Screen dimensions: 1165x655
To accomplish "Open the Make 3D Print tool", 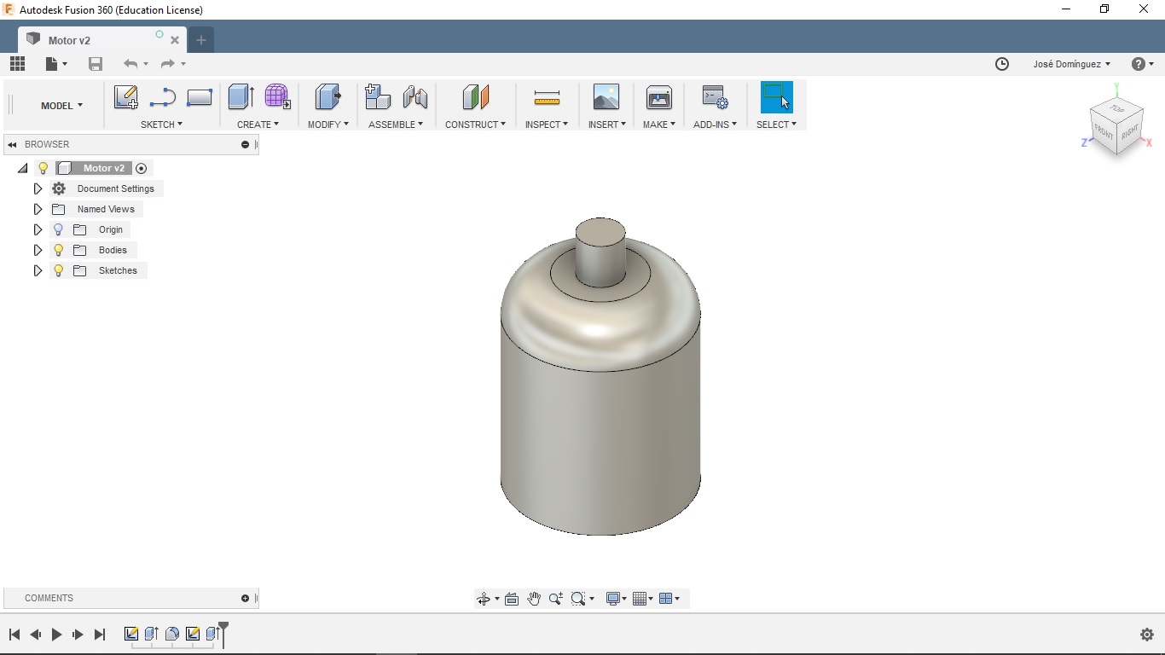I will (659, 97).
